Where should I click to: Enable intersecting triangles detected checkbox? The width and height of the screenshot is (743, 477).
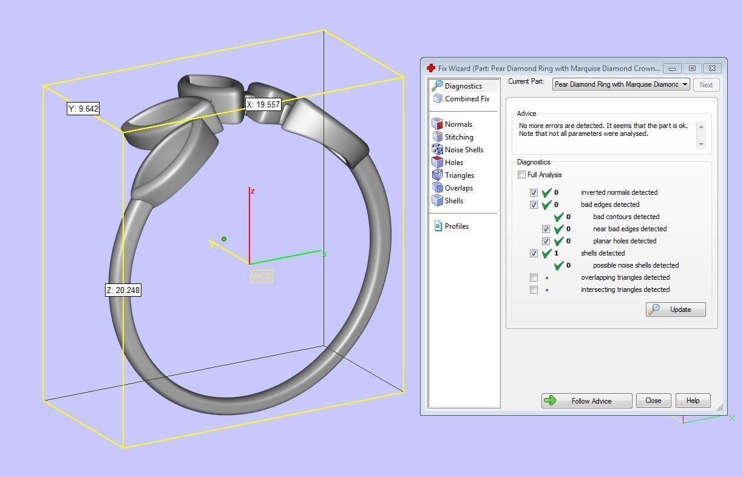tap(534, 289)
